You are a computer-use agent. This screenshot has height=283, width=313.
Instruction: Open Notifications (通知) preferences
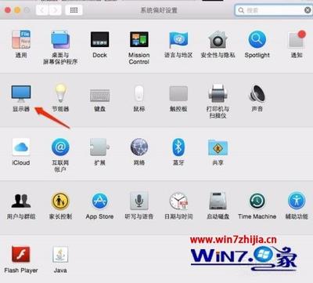tap(297, 40)
